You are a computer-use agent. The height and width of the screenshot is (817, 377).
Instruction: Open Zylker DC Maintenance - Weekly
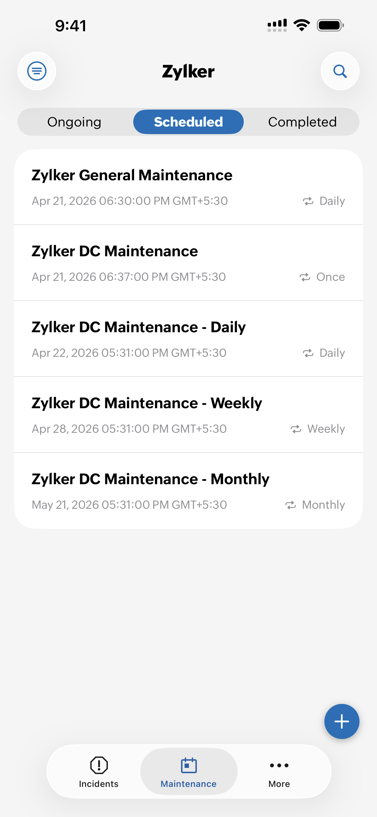point(147,403)
